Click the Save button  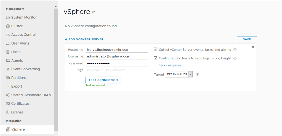coord(247,39)
